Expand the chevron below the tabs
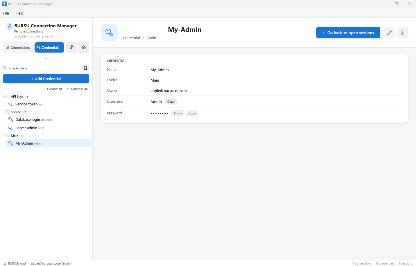This screenshot has height=266, width=416. pyautogui.click(x=46, y=58)
